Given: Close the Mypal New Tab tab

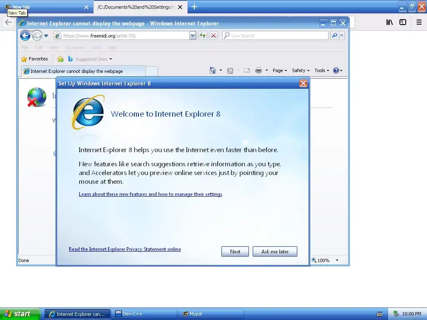Looking at the screenshot, I should (86, 7).
